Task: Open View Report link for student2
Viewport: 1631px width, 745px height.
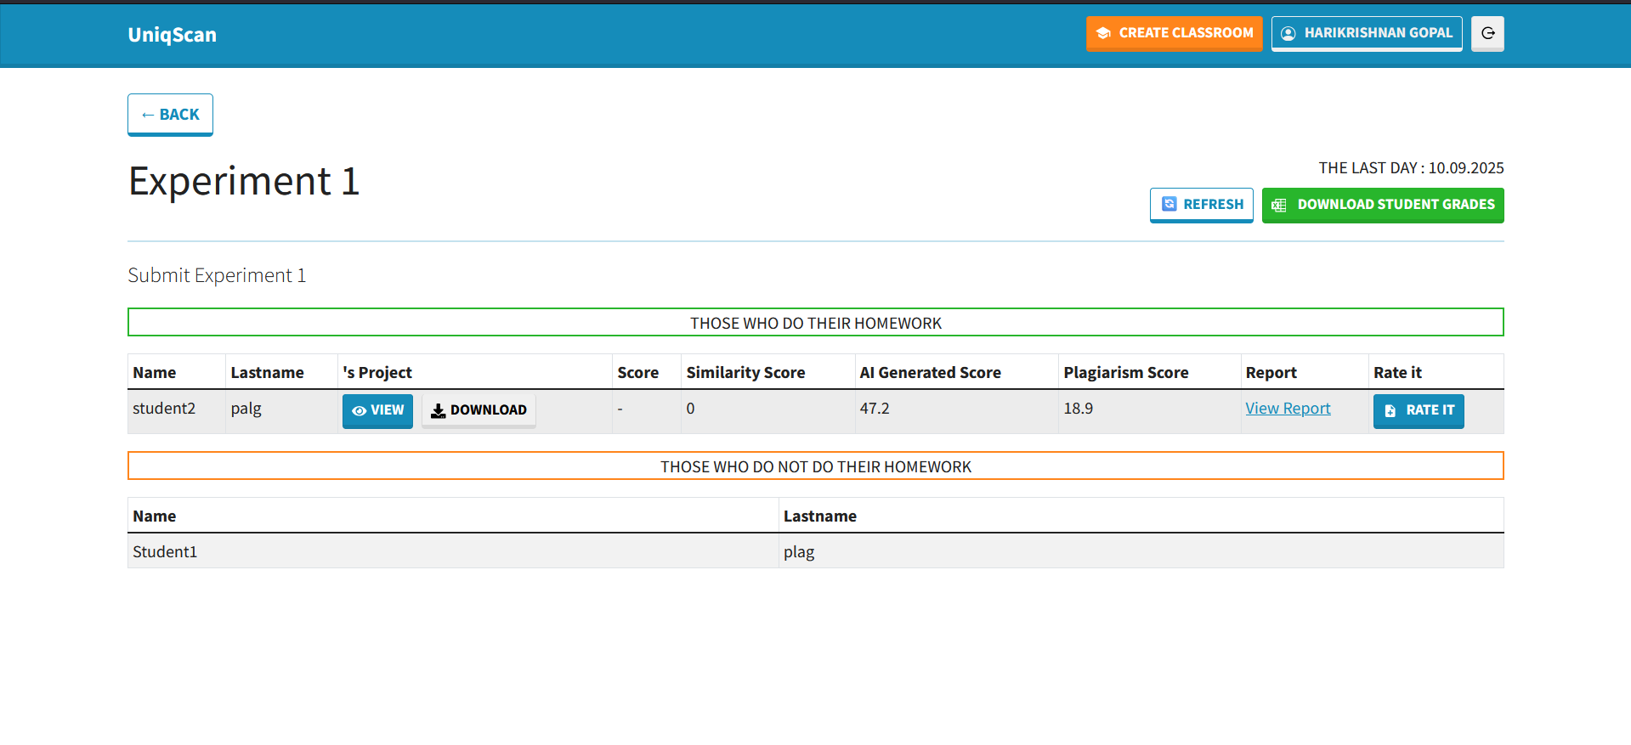Action: pos(1288,409)
